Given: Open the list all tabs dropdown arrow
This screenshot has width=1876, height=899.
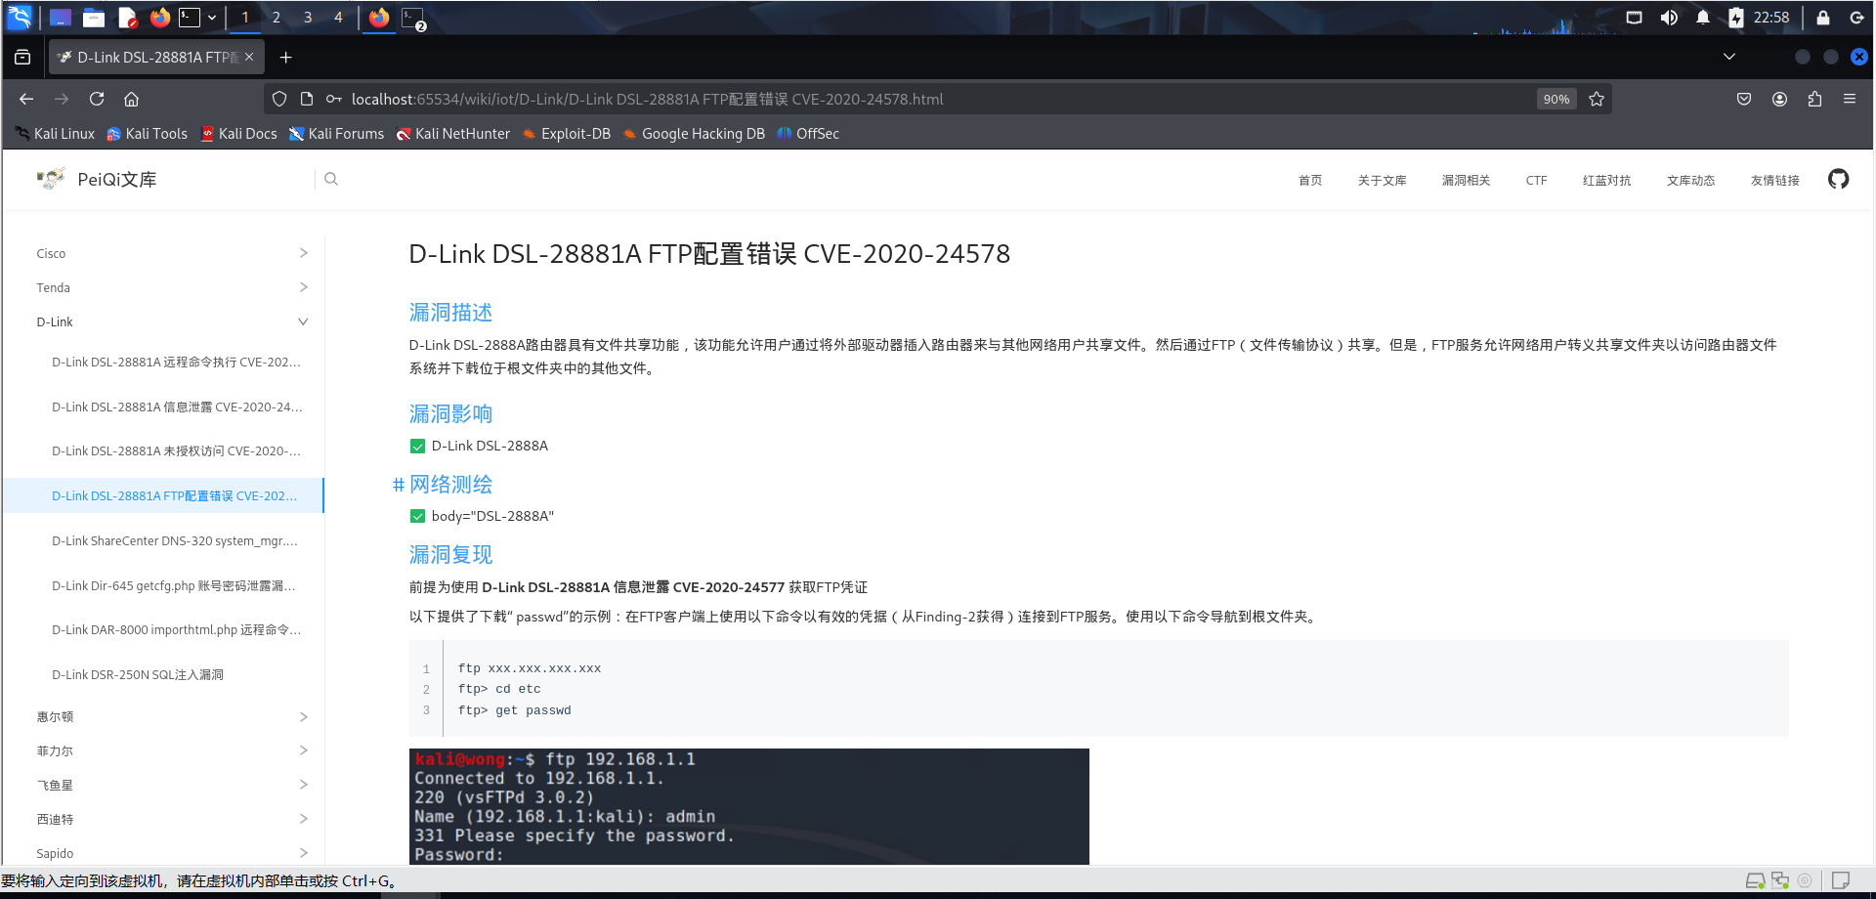Looking at the screenshot, I should click(x=1729, y=57).
